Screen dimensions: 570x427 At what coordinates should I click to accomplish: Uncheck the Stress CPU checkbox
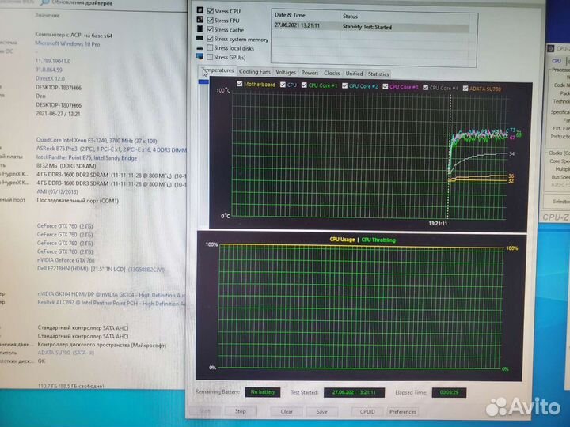(210, 11)
